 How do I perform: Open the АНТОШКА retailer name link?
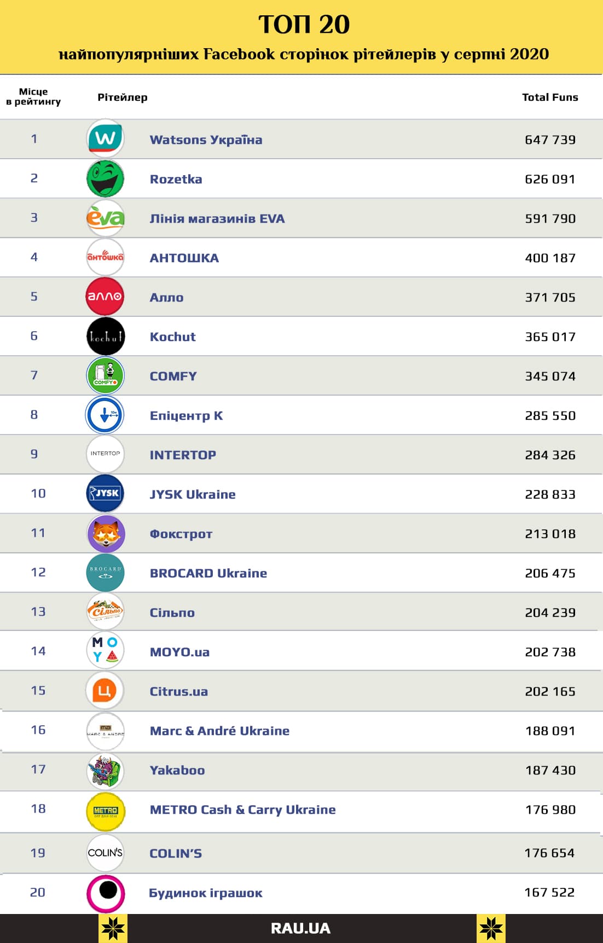click(x=184, y=258)
